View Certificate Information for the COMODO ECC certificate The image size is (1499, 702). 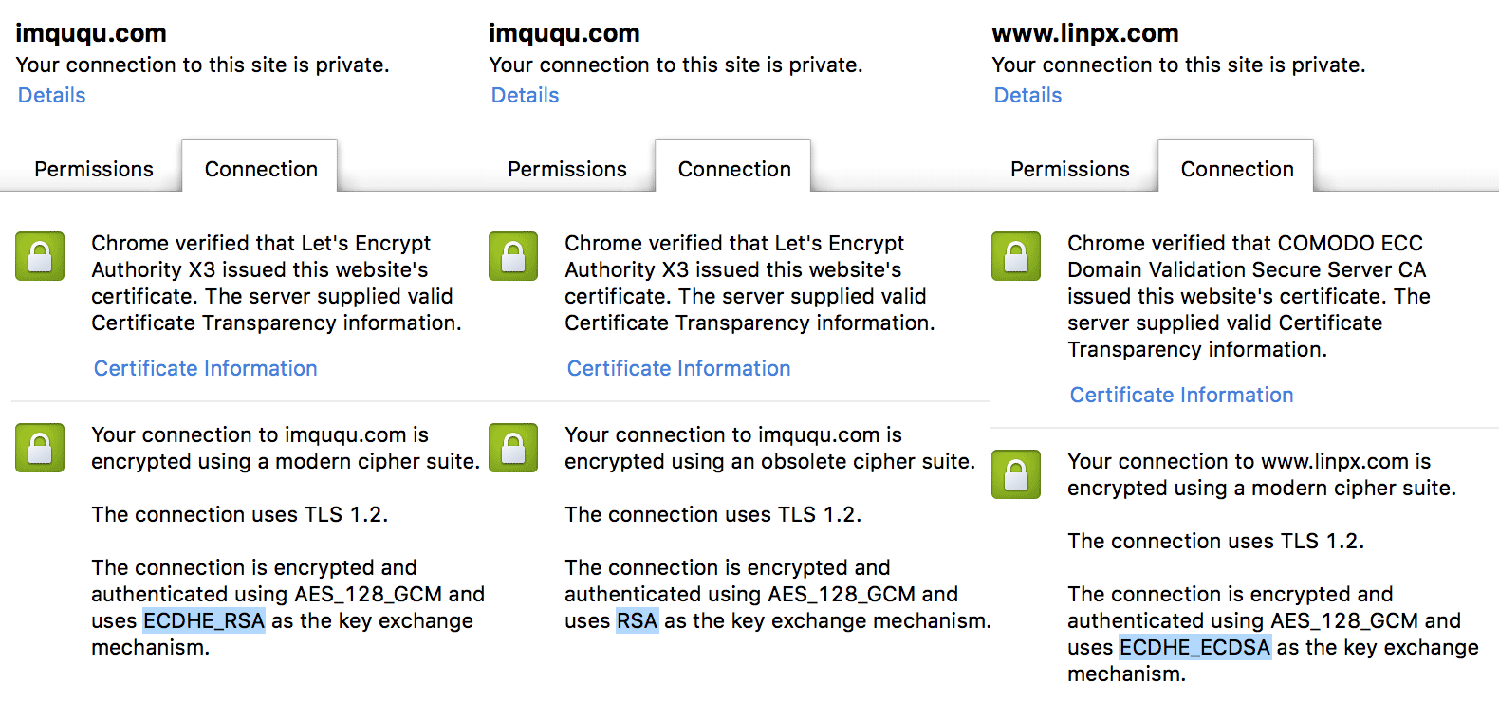[x=1182, y=395]
